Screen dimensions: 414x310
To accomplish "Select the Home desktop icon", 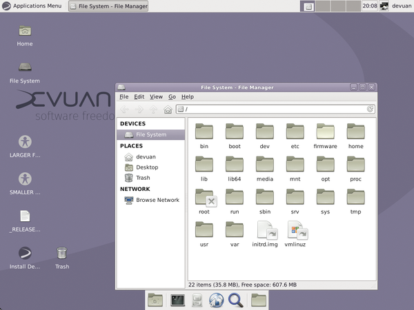I will (x=25, y=36).
